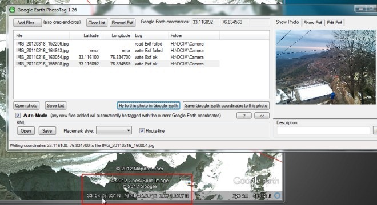Click the Google Earth logo watermark
The width and height of the screenshot is (377, 205).
pyautogui.click(x=256, y=181)
